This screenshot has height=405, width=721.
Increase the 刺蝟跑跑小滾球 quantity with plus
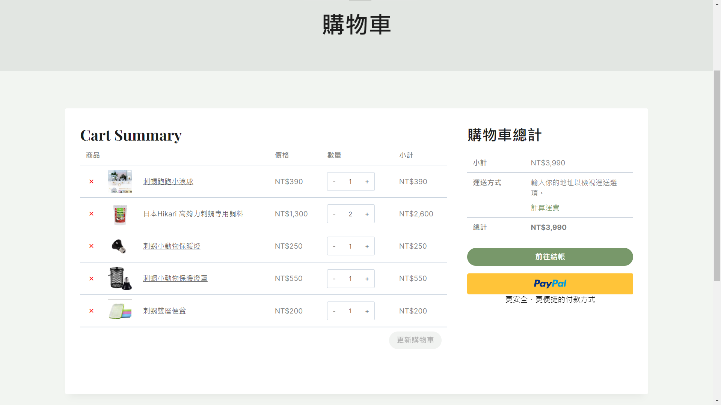[x=367, y=181]
